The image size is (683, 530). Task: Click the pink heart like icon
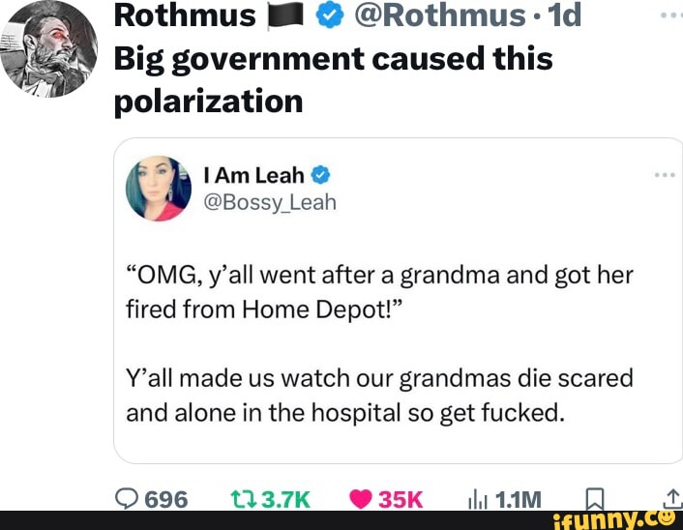(361, 499)
